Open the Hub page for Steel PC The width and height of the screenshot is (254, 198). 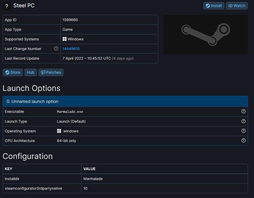pyautogui.click(x=31, y=72)
